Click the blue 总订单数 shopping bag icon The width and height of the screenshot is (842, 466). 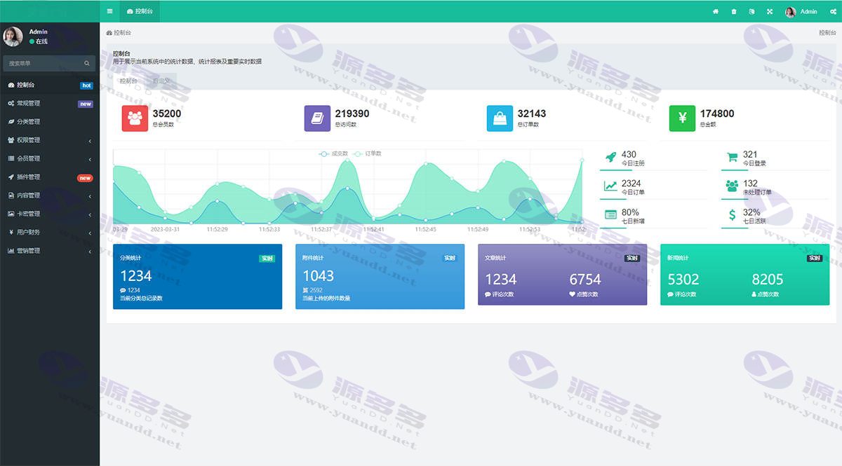click(x=500, y=118)
